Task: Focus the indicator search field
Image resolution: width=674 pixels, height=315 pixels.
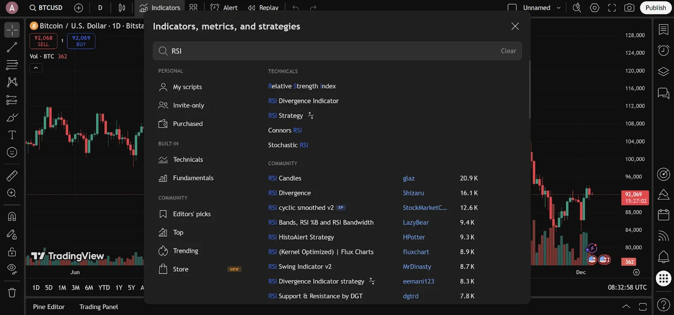Action: 337,51
